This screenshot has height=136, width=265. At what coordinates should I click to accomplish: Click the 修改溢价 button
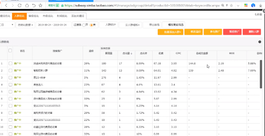(x=193, y=32)
